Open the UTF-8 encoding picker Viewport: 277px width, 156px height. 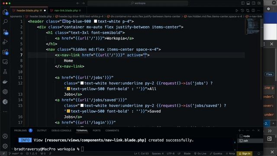(171, 153)
